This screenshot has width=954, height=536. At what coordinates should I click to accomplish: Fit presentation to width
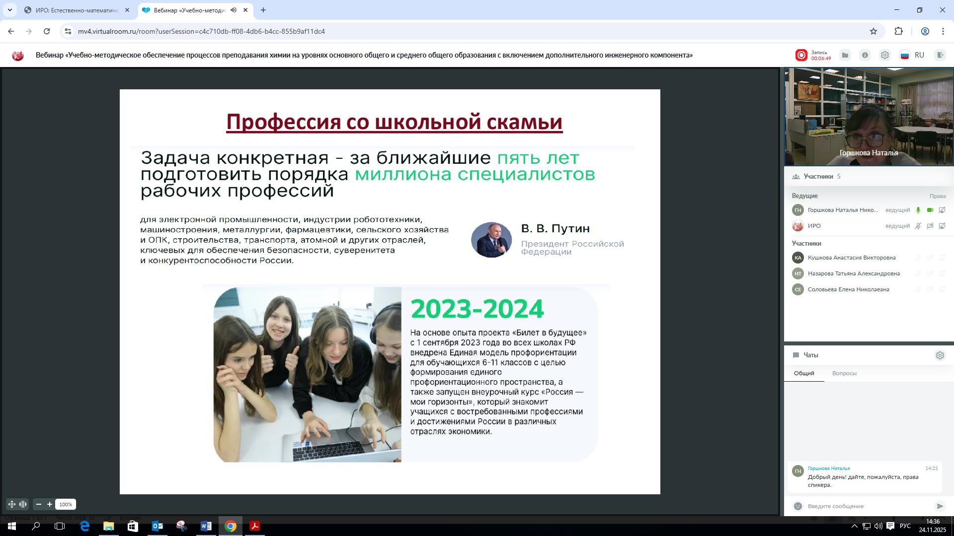(x=23, y=504)
